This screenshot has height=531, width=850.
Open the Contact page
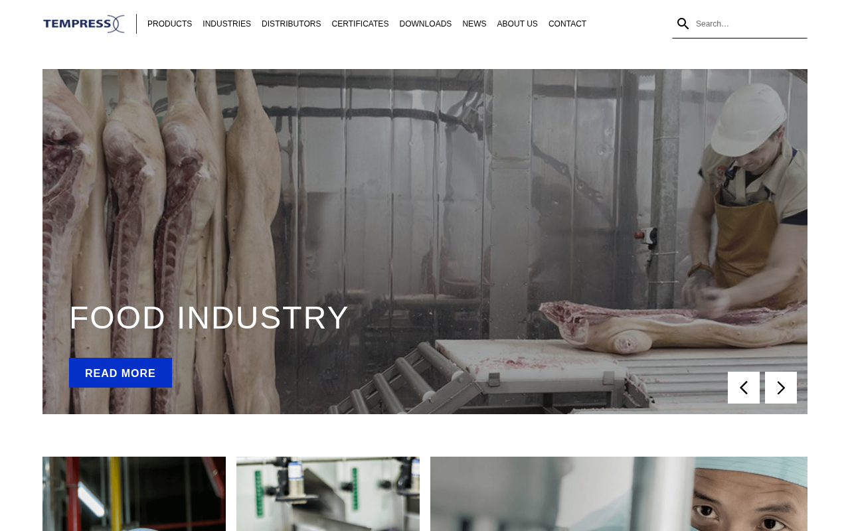pyautogui.click(x=567, y=24)
